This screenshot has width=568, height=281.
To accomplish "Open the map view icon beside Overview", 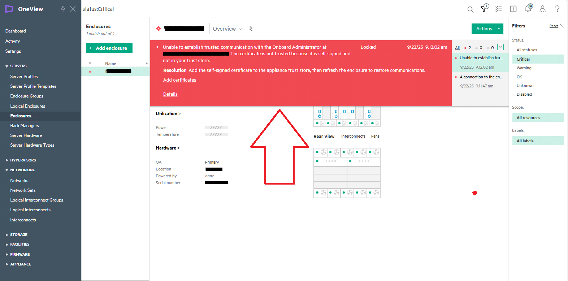I will pos(251,29).
